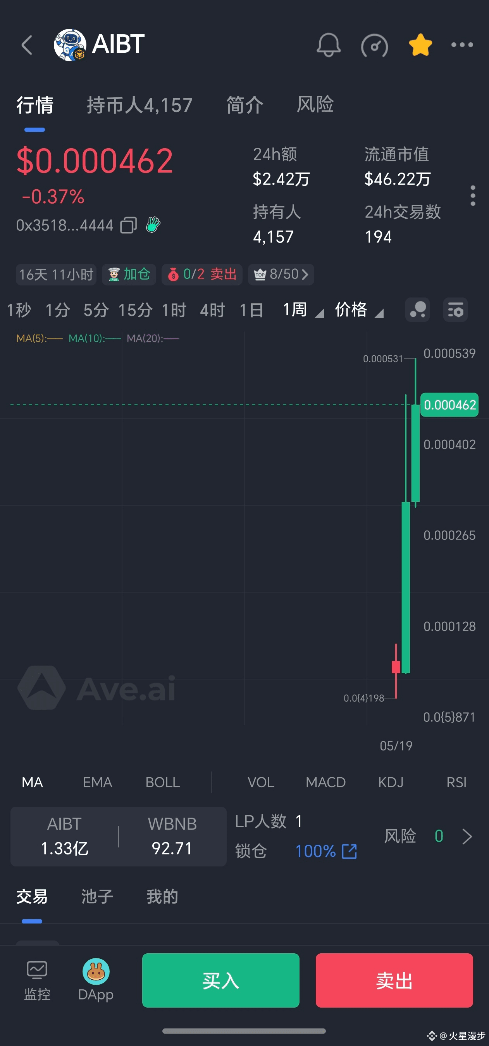Open the bubble map icon above chart
Screen dimensions: 489x1046
(x=417, y=310)
